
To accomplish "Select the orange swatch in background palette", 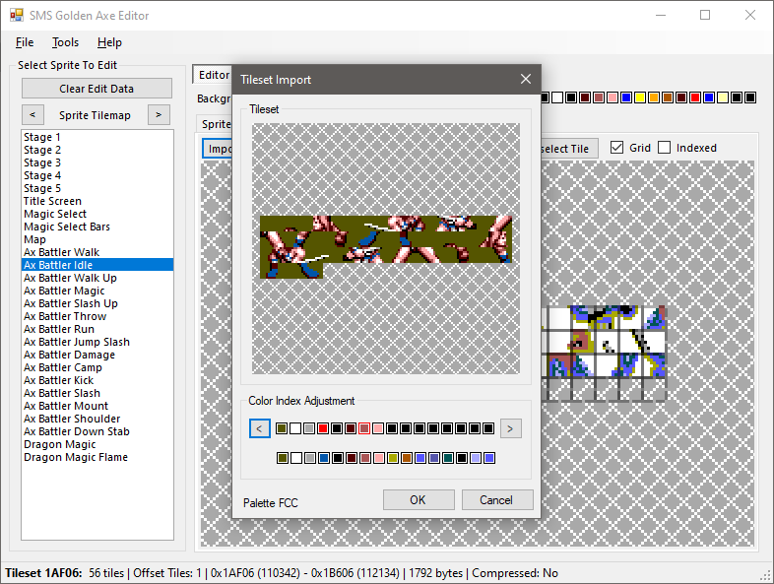I will [x=654, y=97].
